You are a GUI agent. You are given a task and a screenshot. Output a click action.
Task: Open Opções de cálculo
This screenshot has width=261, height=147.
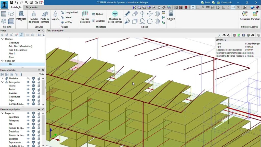85,17
